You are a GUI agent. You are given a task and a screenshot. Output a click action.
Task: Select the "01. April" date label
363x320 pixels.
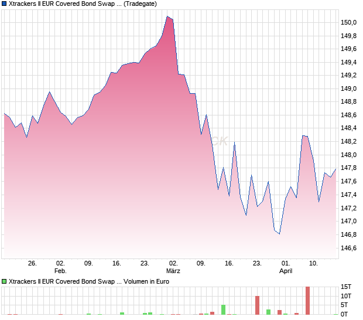coord(285,267)
